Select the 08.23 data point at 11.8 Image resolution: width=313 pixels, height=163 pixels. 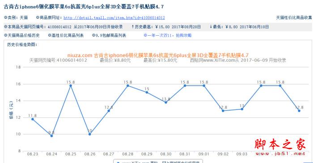(33, 119)
